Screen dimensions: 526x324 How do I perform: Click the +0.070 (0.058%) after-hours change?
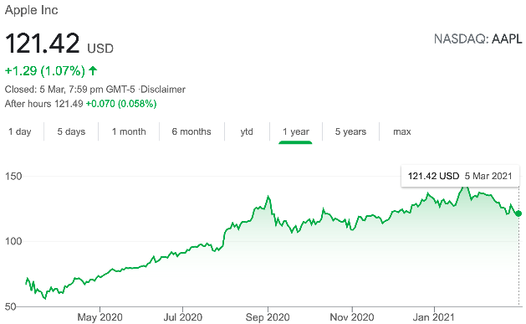(x=121, y=104)
